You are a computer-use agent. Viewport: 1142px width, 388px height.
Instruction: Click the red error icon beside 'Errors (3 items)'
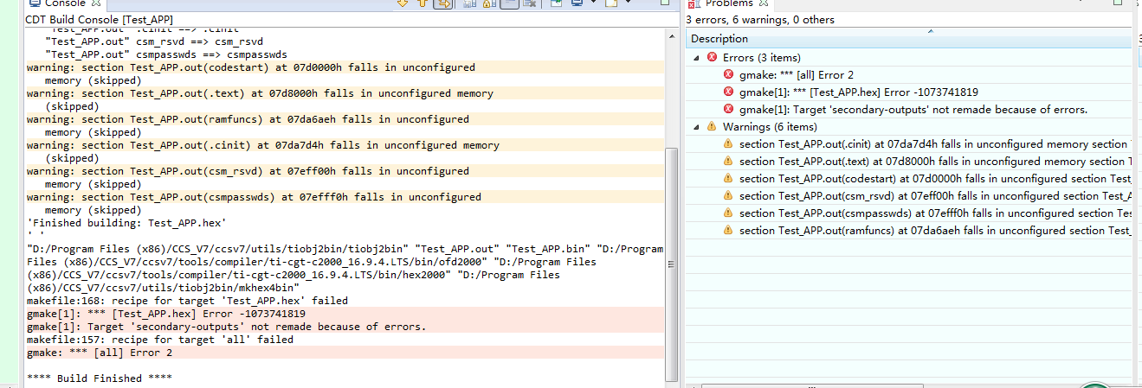click(713, 58)
